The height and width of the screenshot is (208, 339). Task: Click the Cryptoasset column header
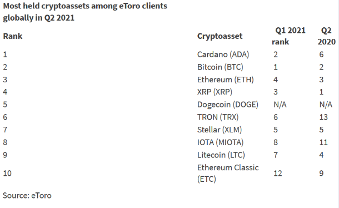tap(220, 36)
